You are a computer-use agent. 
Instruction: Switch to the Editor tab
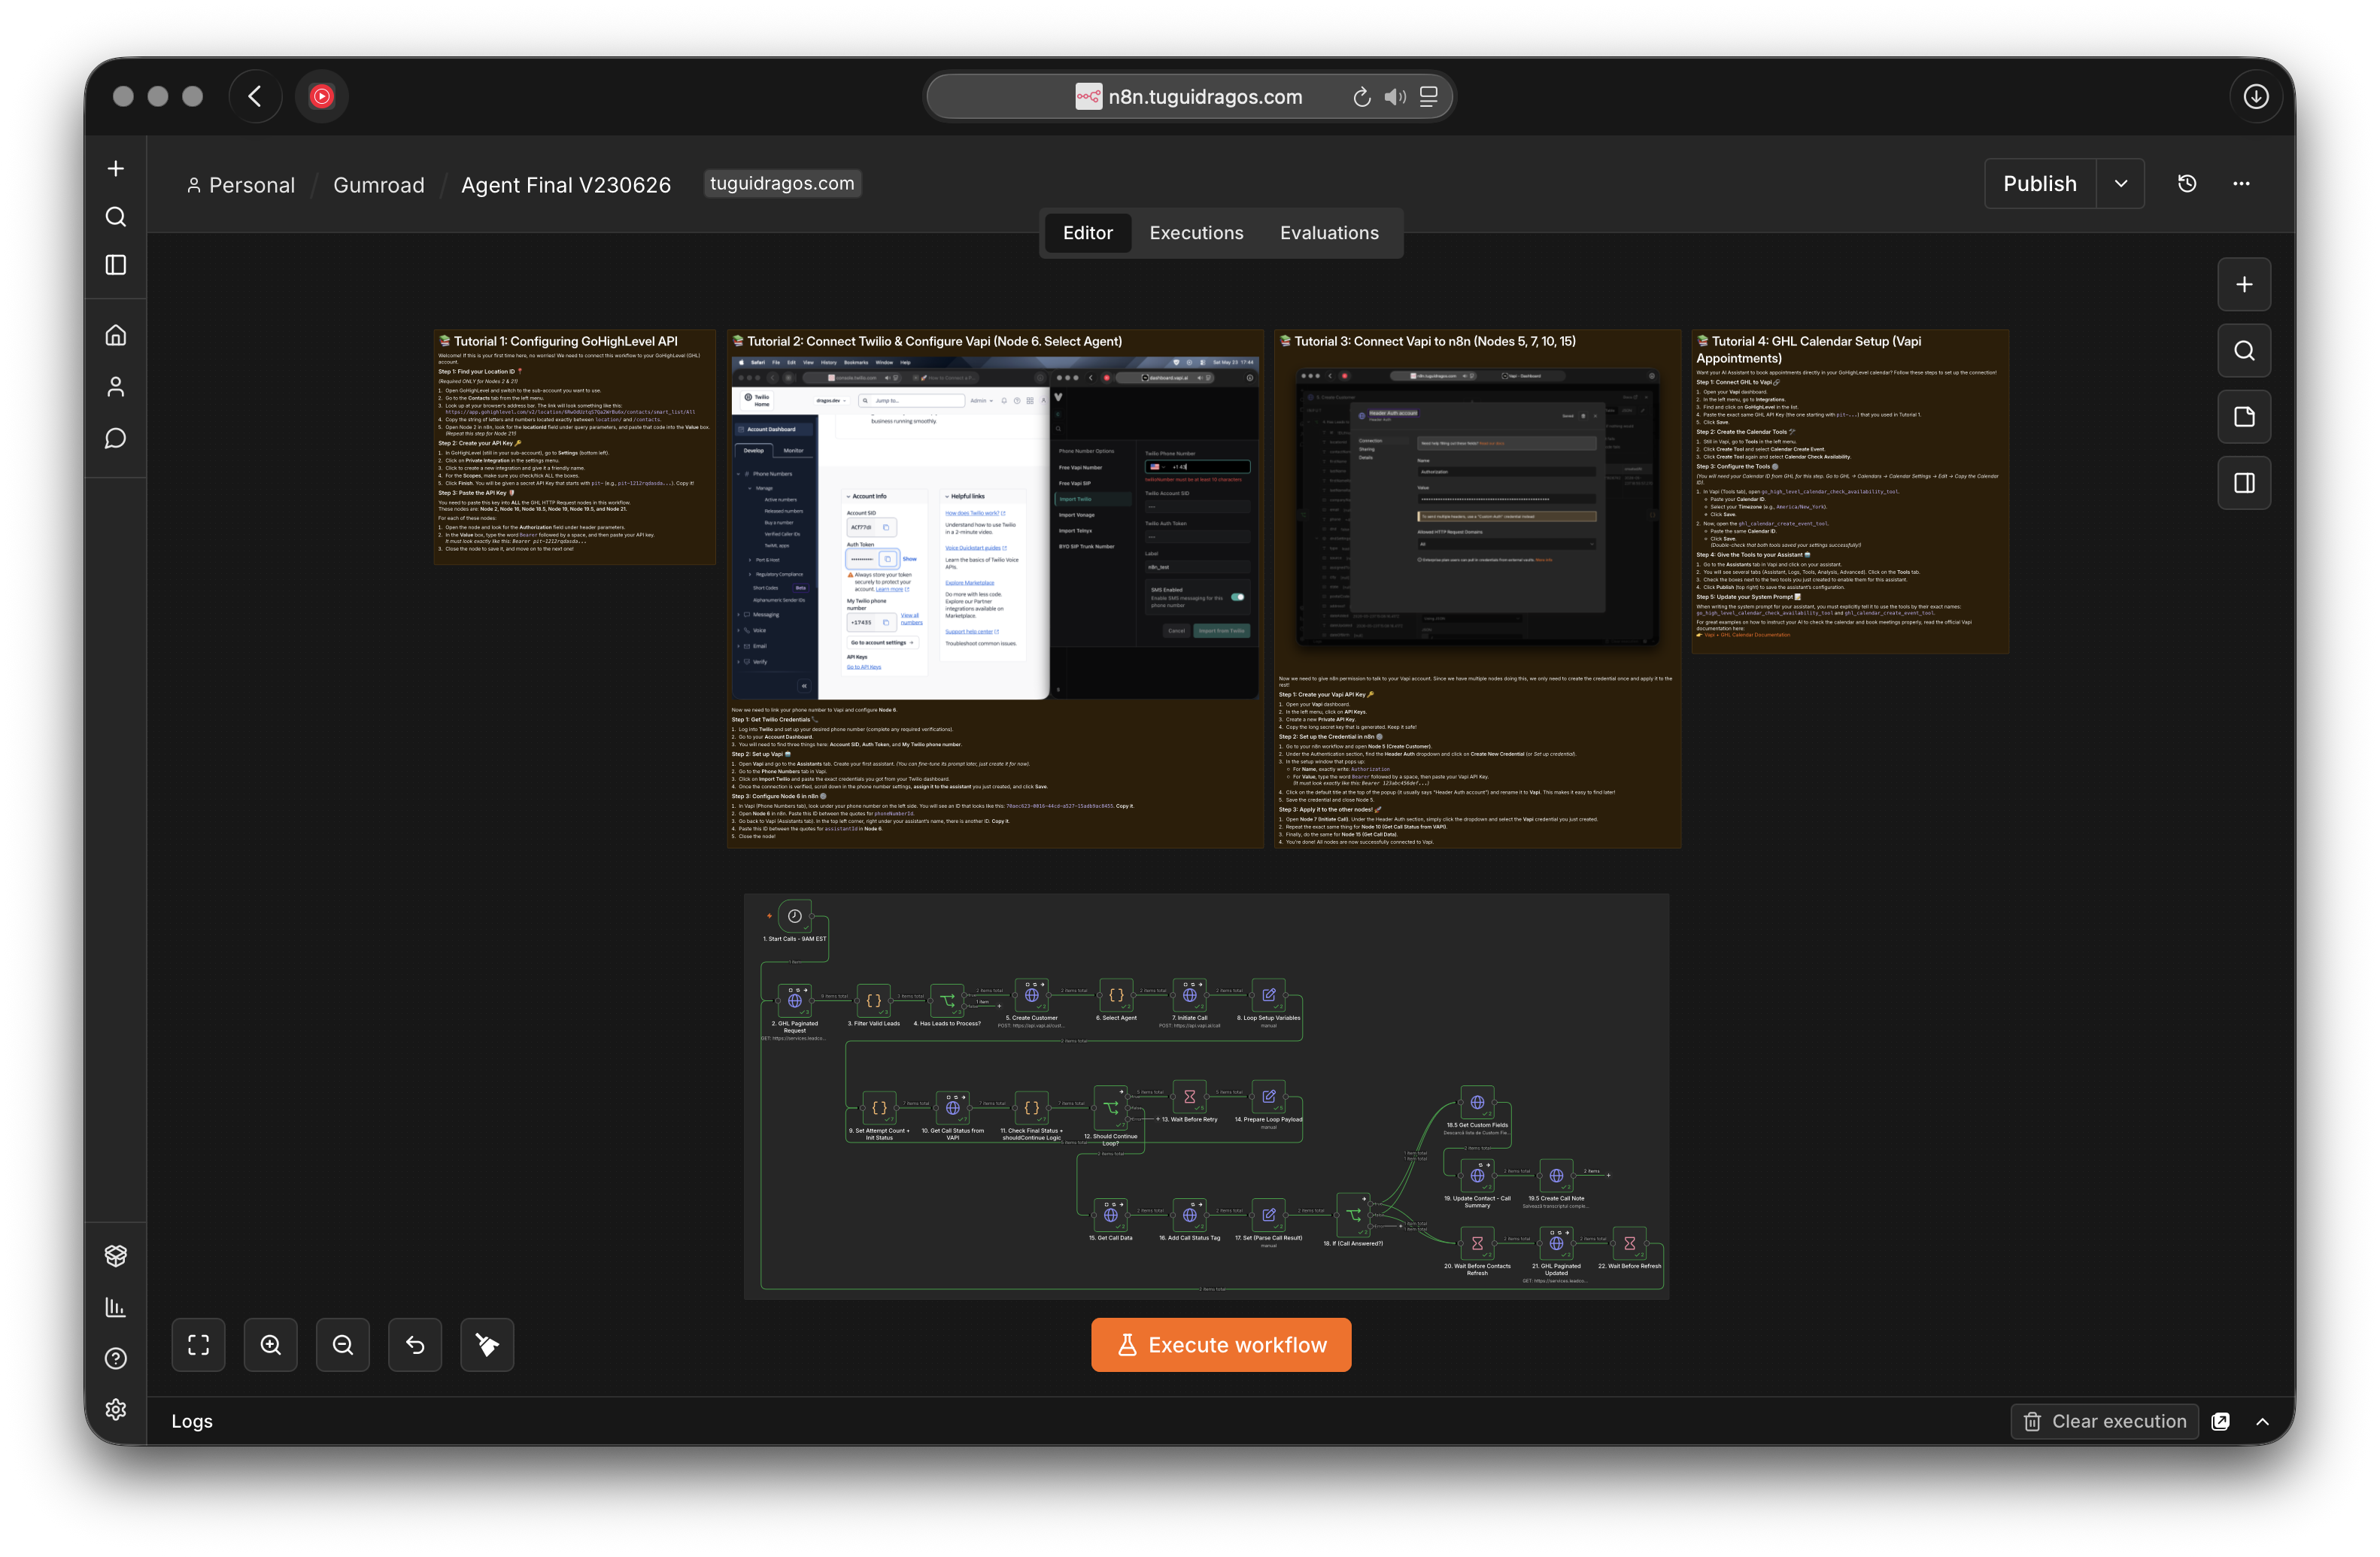1087,233
